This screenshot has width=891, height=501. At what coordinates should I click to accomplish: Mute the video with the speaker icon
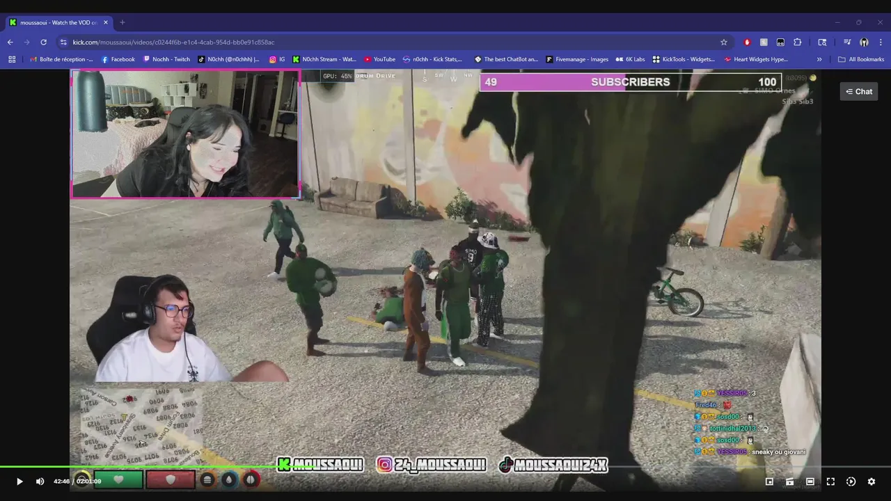(x=40, y=482)
